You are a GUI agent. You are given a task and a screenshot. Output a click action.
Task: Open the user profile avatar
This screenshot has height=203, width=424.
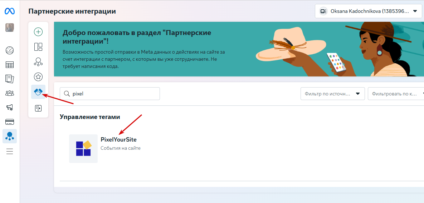pyautogui.click(x=10, y=28)
